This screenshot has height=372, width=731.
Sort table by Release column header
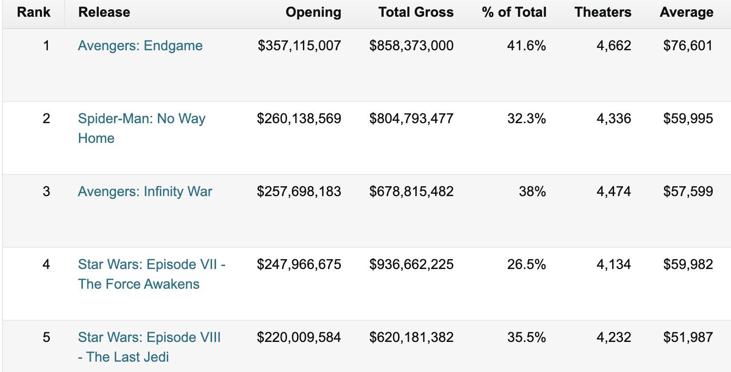[x=104, y=12]
